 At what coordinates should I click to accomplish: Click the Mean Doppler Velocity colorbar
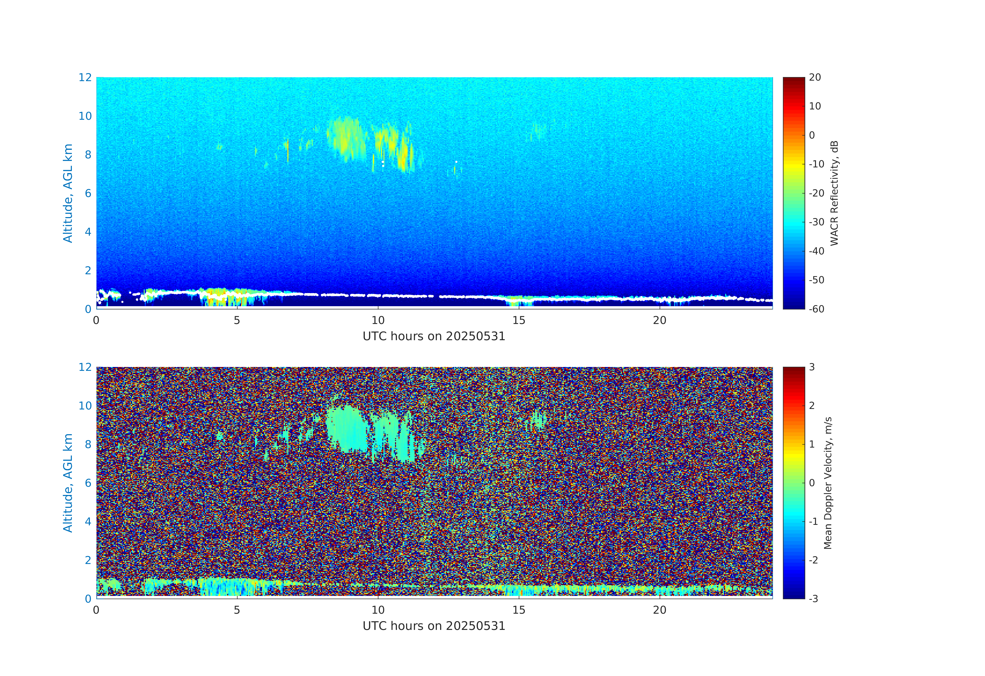coord(793,482)
